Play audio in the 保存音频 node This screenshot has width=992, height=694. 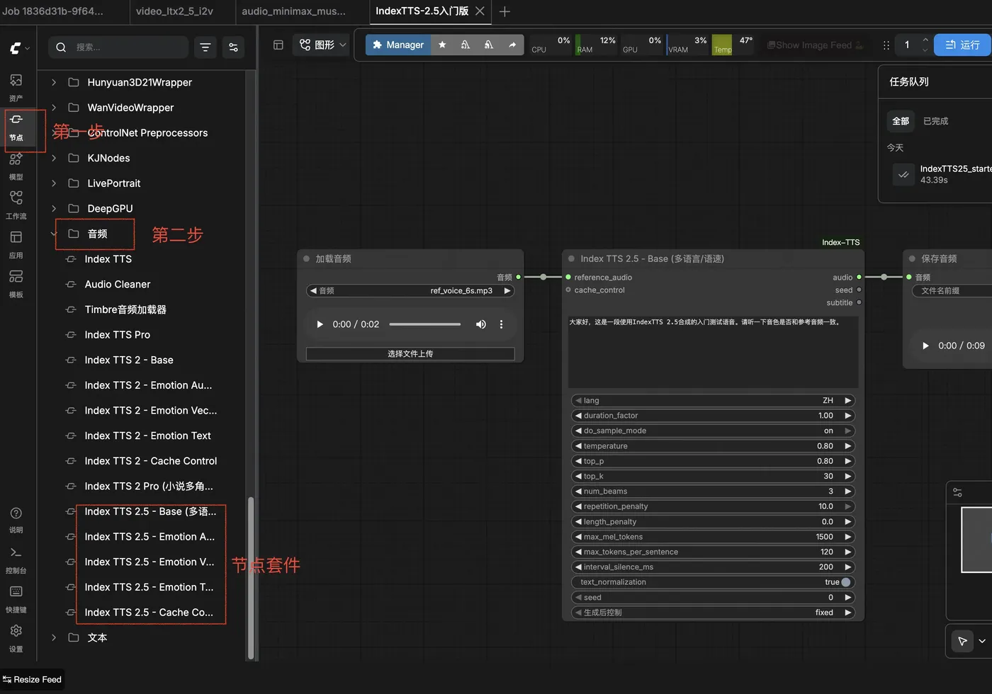coord(925,346)
